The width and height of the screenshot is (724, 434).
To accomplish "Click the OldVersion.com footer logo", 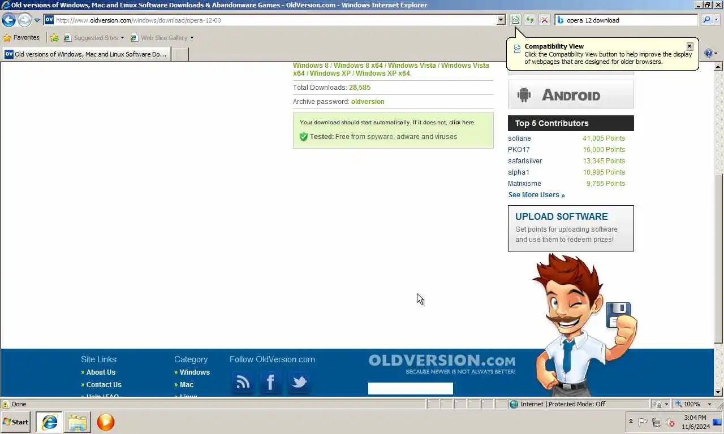I will 442,363.
